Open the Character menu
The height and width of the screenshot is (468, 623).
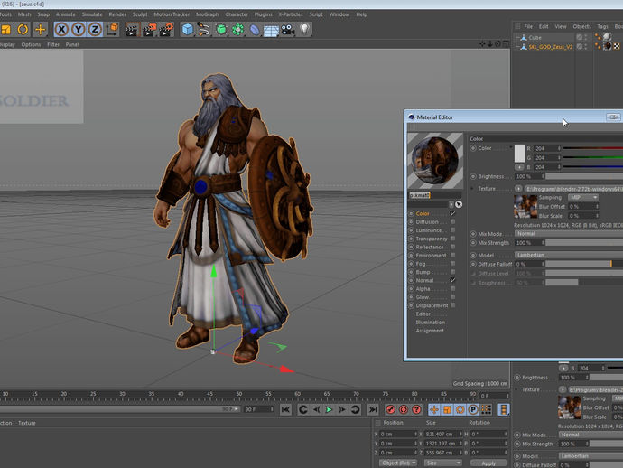[x=237, y=14]
